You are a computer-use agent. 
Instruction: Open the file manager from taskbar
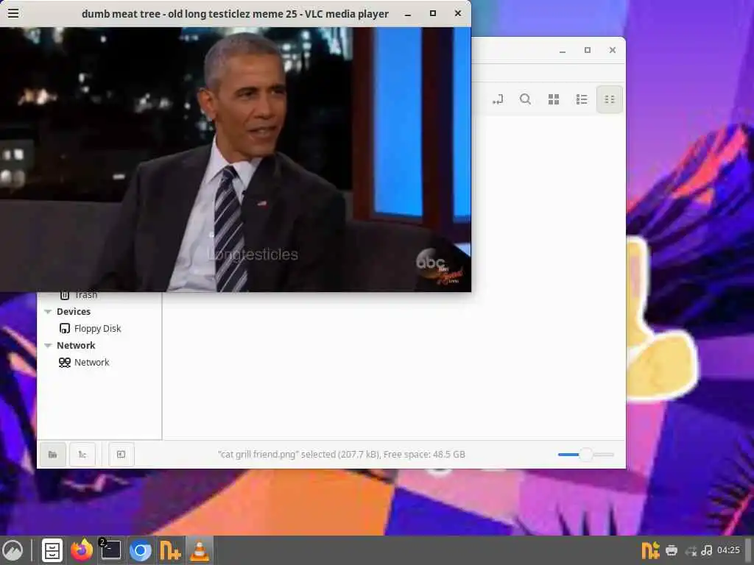(x=52, y=550)
